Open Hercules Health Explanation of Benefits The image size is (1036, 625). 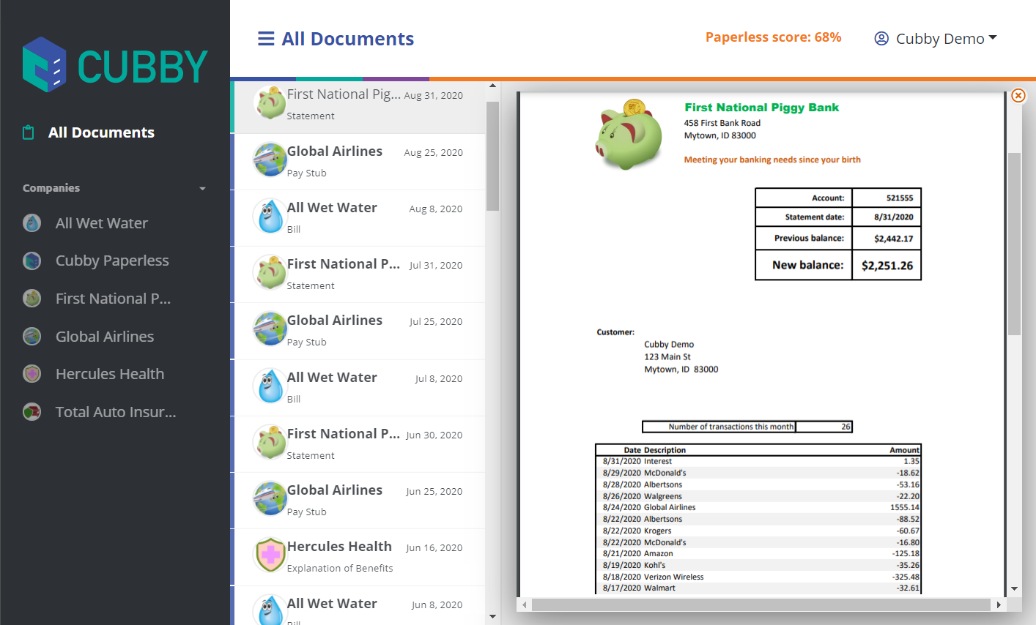click(x=359, y=557)
